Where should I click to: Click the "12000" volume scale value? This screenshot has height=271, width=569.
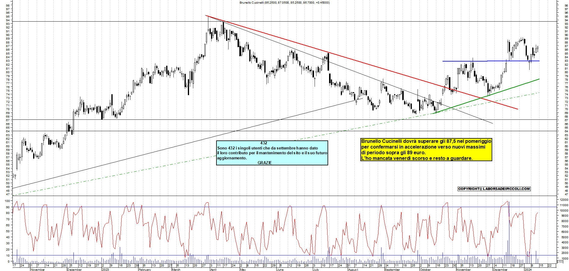[x=564, y=200]
